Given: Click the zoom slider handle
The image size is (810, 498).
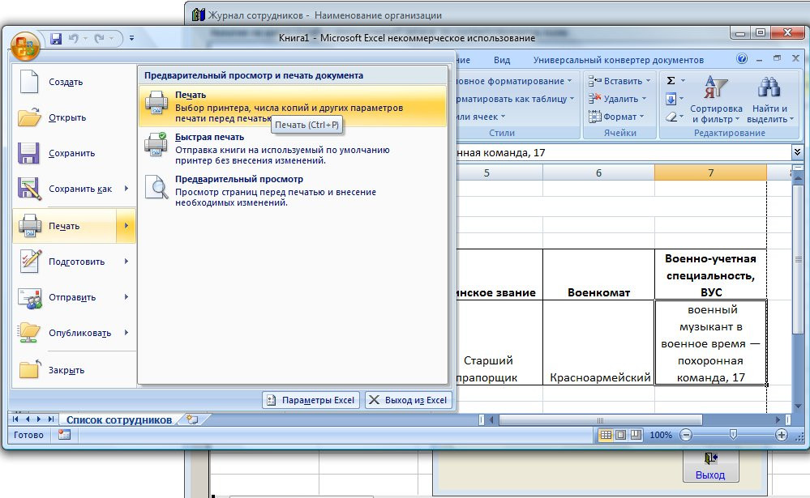Looking at the screenshot, I should 733,435.
